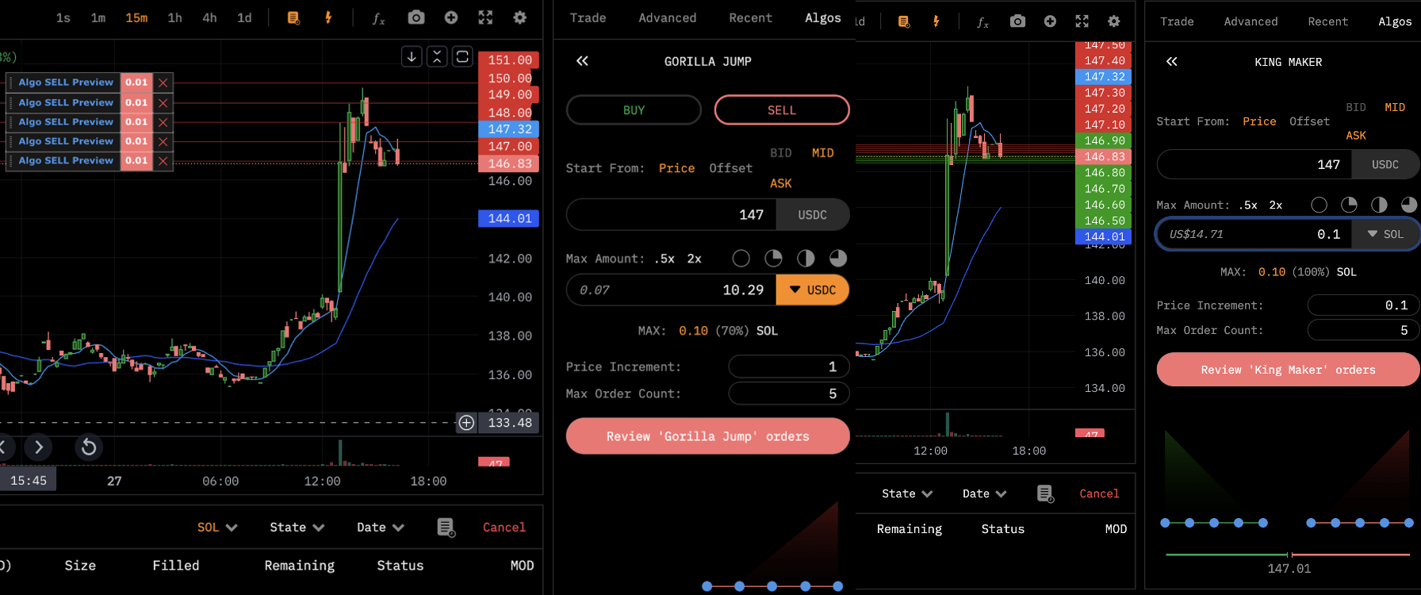
Task: Expand the State filter next to the SOL filter
Action: pyautogui.click(x=297, y=528)
